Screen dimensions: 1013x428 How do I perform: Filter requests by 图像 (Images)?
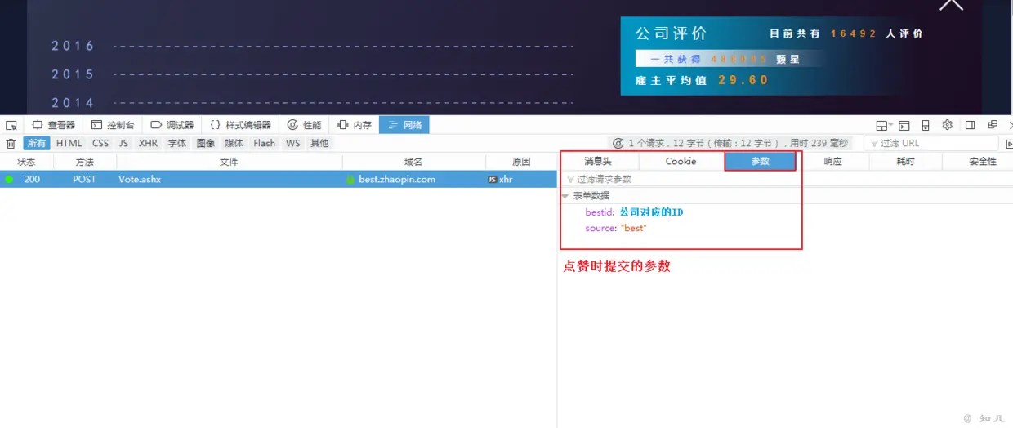[206, 143]
